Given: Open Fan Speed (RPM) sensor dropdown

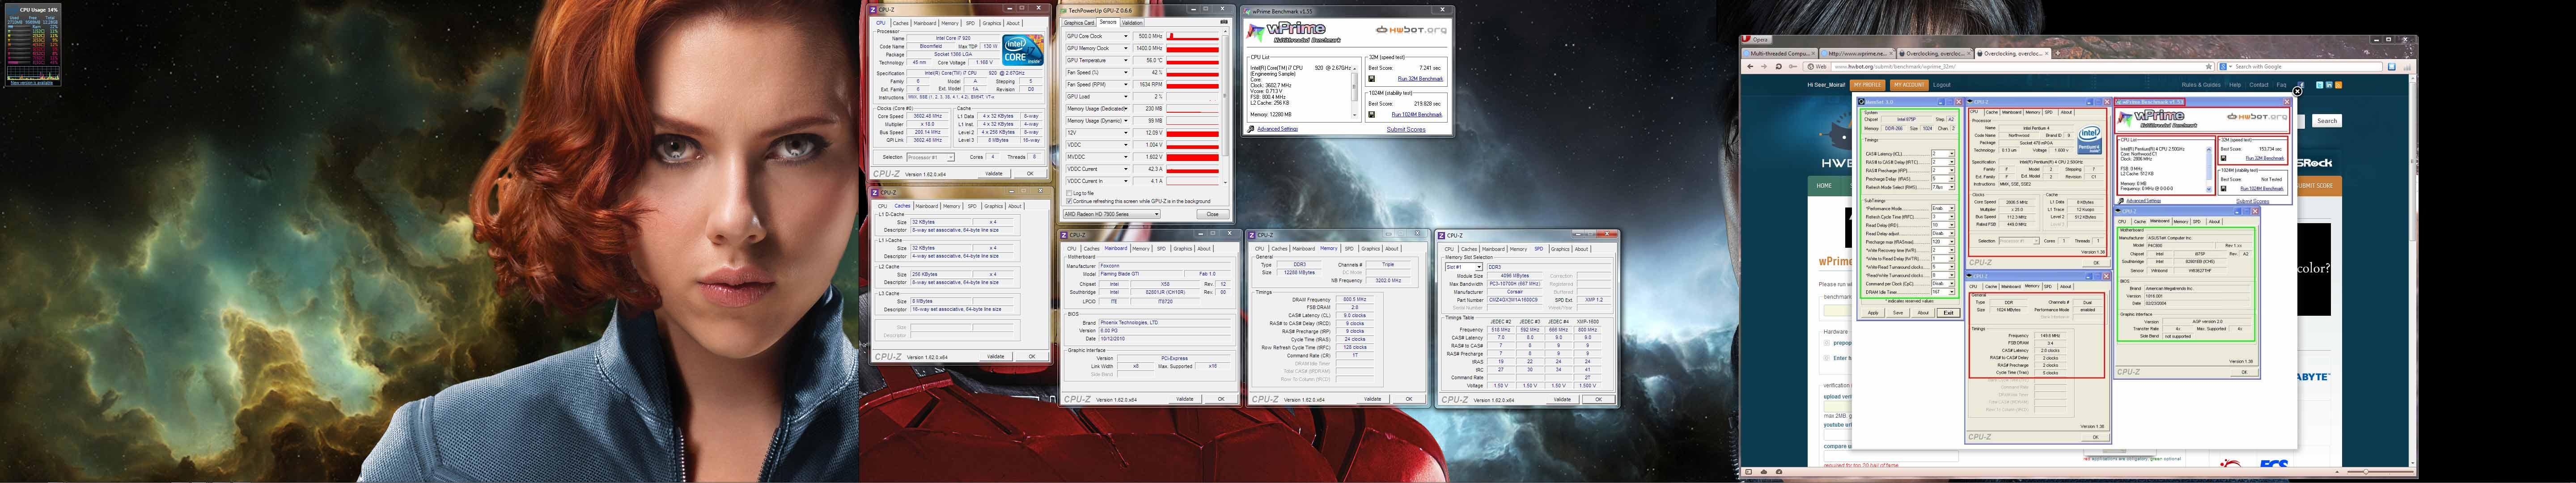Looking at the screenshot, I should [1125, 84].
